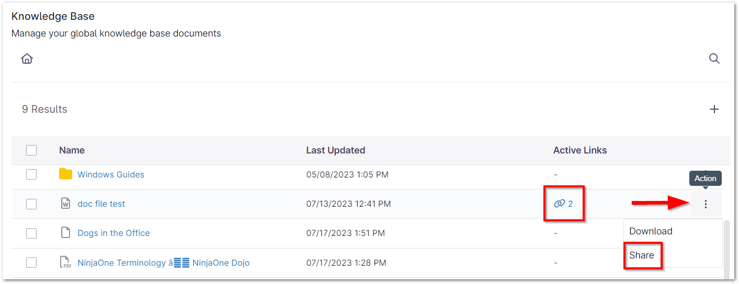Open the three-dot Action menu for doc file test
739x284 pixels.
point(706,204)
